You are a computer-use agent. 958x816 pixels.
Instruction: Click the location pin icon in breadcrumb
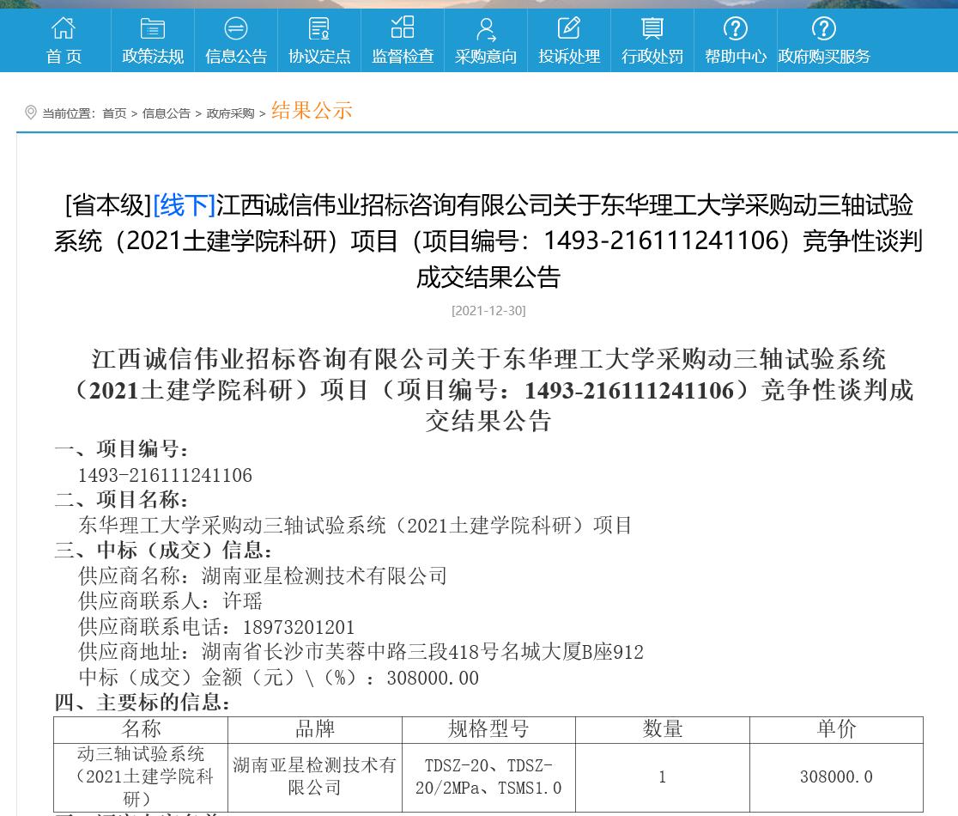[31, 113]
